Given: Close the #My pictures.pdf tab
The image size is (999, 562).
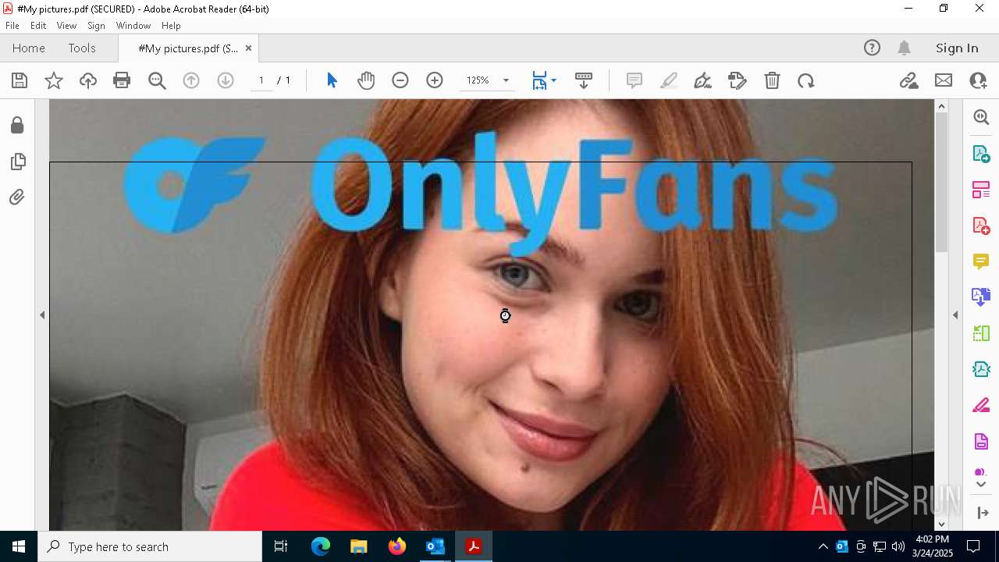Looking at the screenshot, I should tap(248, 48).
